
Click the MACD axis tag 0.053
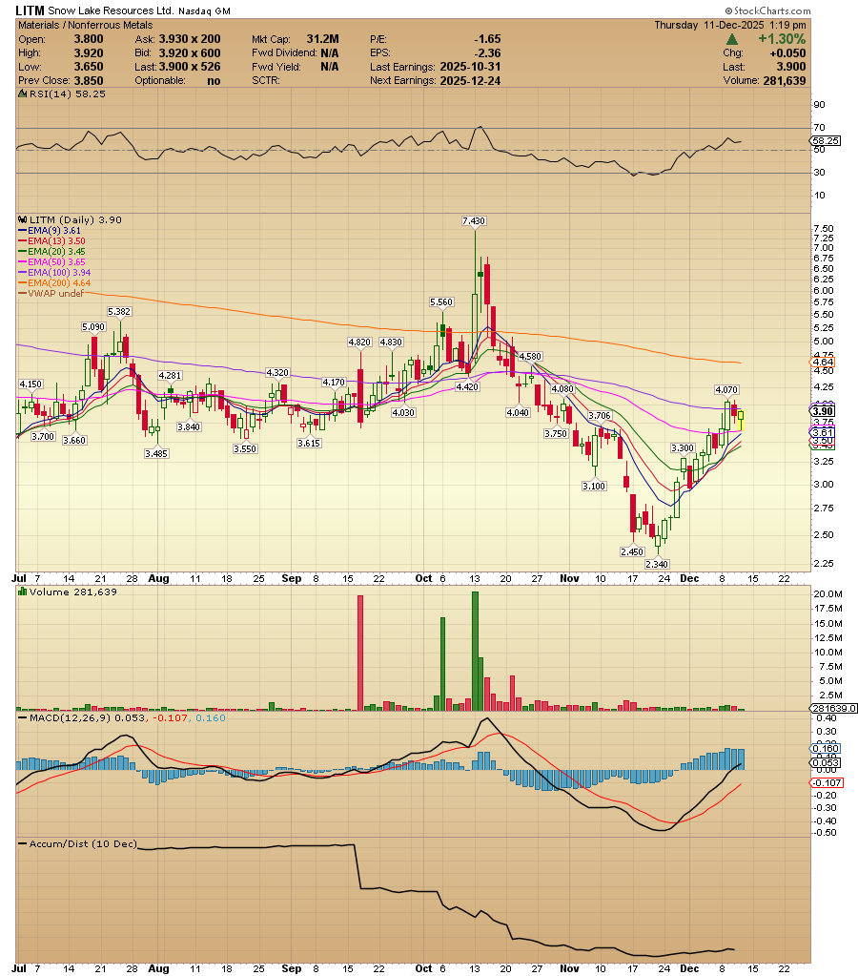(x=826, y=762)
